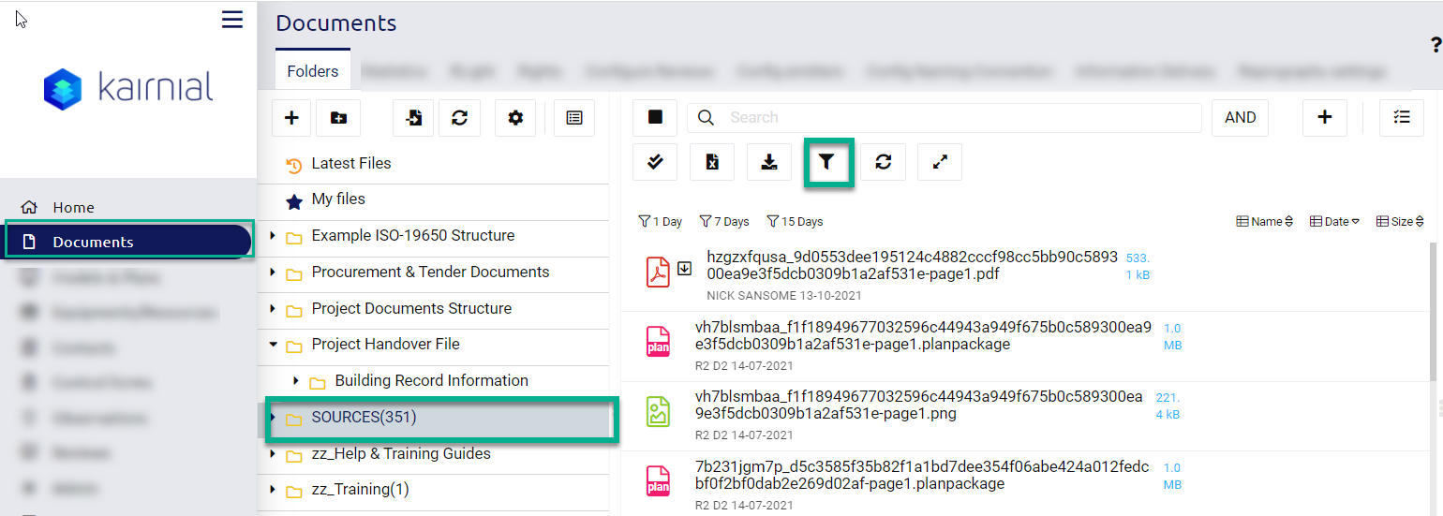
Task: Toggle the AND search operator
Action: pyautogui.click(x=1240, y=117)
